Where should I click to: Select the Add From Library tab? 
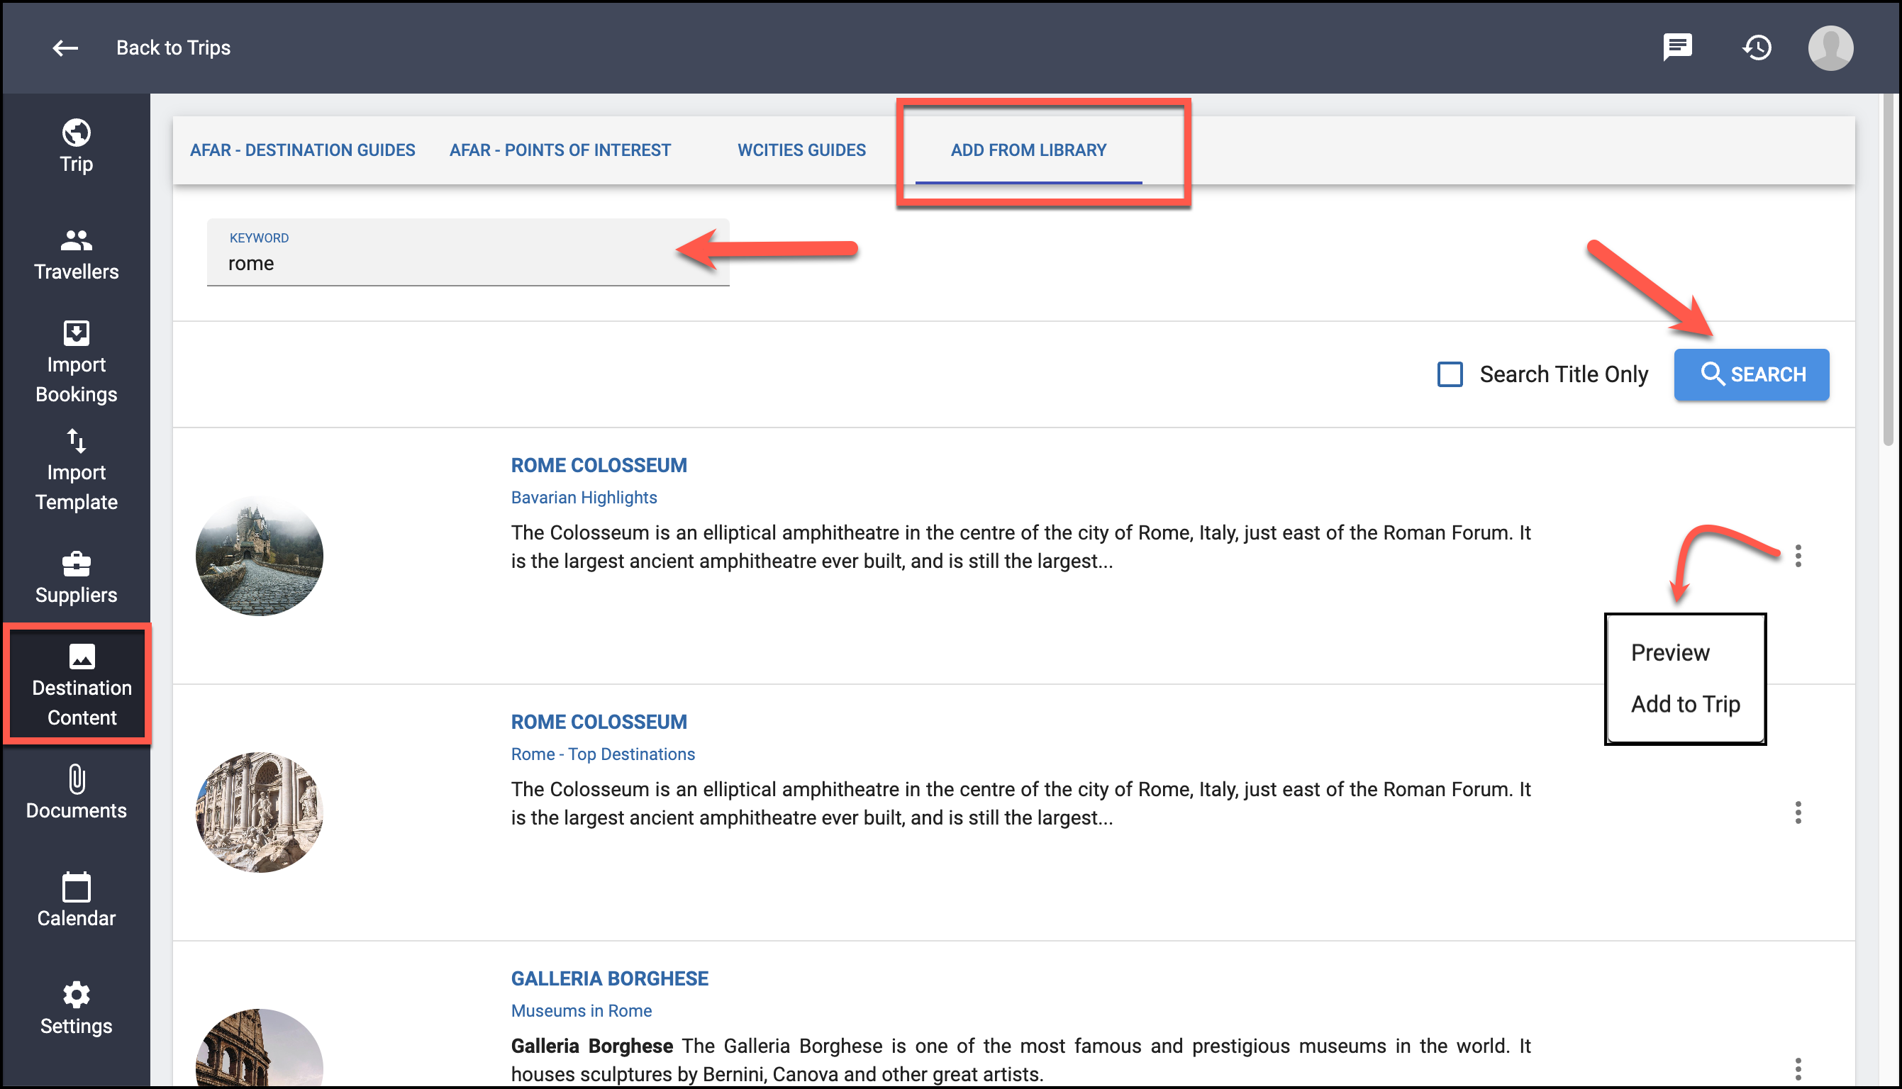pos(1028,150)
